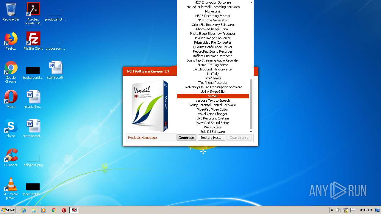Click the Start button
The height and width of the screenshot is (214, 381).
pos(8,210)
